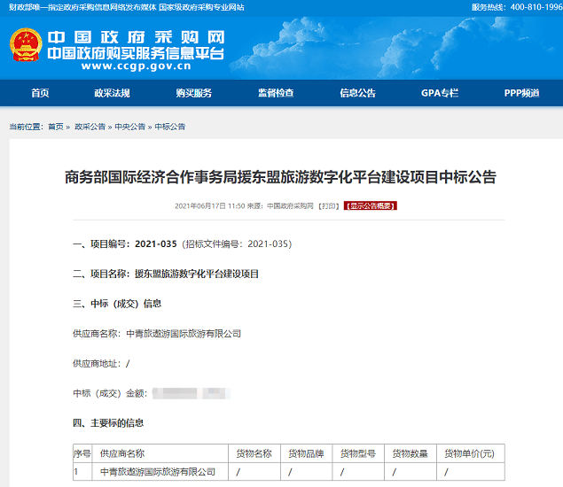Click the 首页 breadcrumb link
Image resolution: width=563 pixels, height=487 pixels.
[56, 127]
